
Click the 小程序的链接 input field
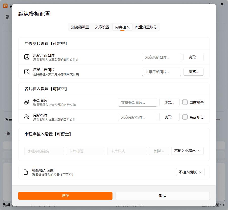point(44,151)
